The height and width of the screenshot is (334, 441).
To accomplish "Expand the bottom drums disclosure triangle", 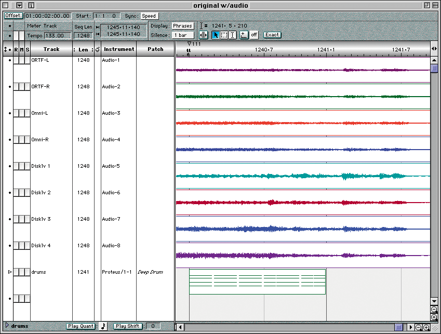I will [x=7, y=326].
